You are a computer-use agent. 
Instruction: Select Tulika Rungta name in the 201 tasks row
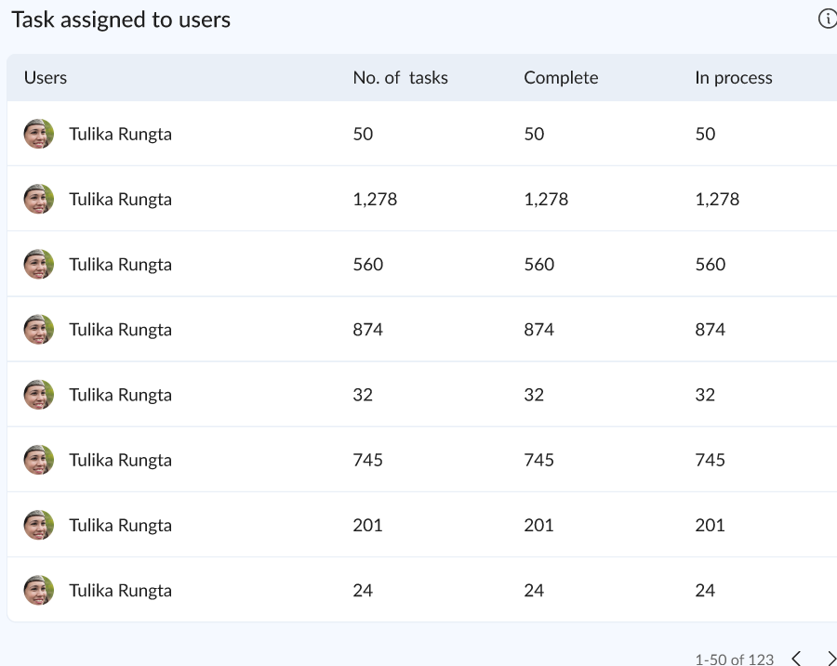click(x=120, y=525)
